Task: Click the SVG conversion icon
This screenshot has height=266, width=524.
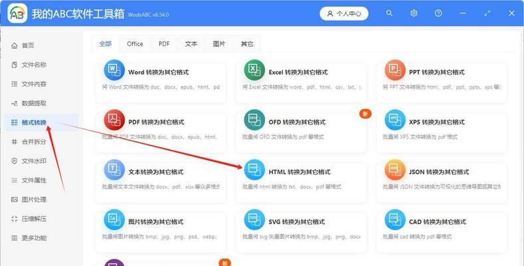Action: 254,219
